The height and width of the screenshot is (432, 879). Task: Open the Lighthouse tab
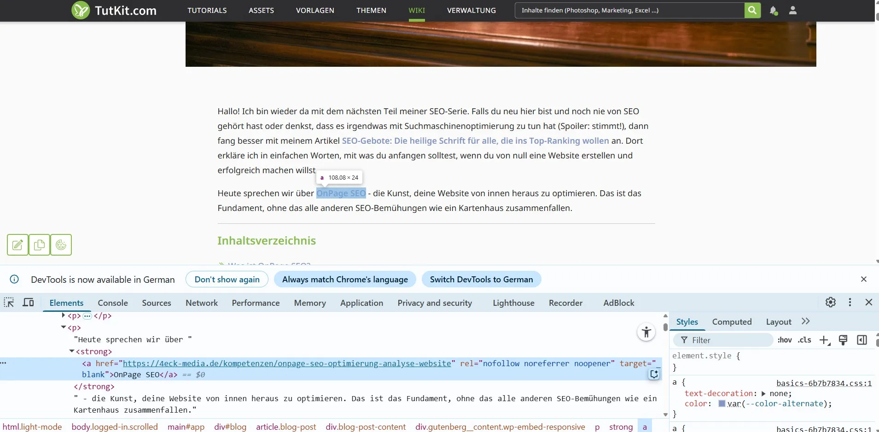pos(513,303)
